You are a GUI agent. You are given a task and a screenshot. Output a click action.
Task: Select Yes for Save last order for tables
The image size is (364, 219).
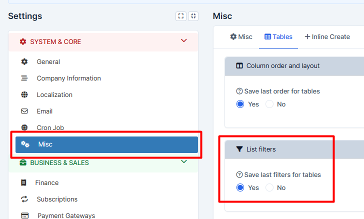tap(240, 104)
